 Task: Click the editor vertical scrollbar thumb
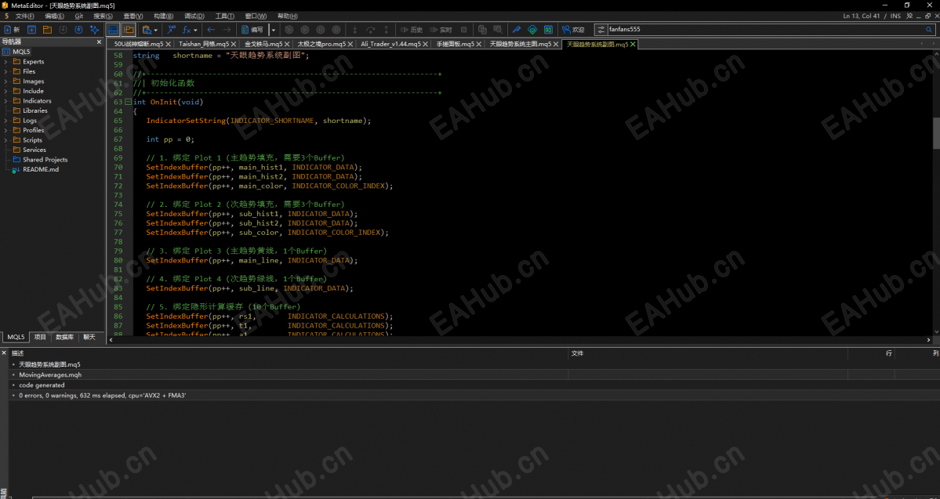[x=936, y=132]
